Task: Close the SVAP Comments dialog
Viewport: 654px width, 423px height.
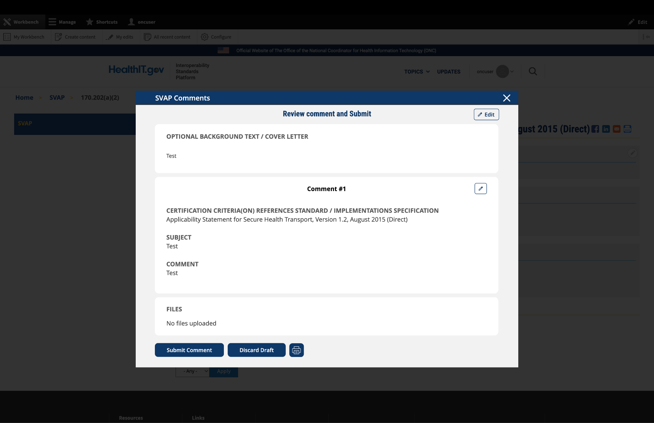Action: (506, 98)
